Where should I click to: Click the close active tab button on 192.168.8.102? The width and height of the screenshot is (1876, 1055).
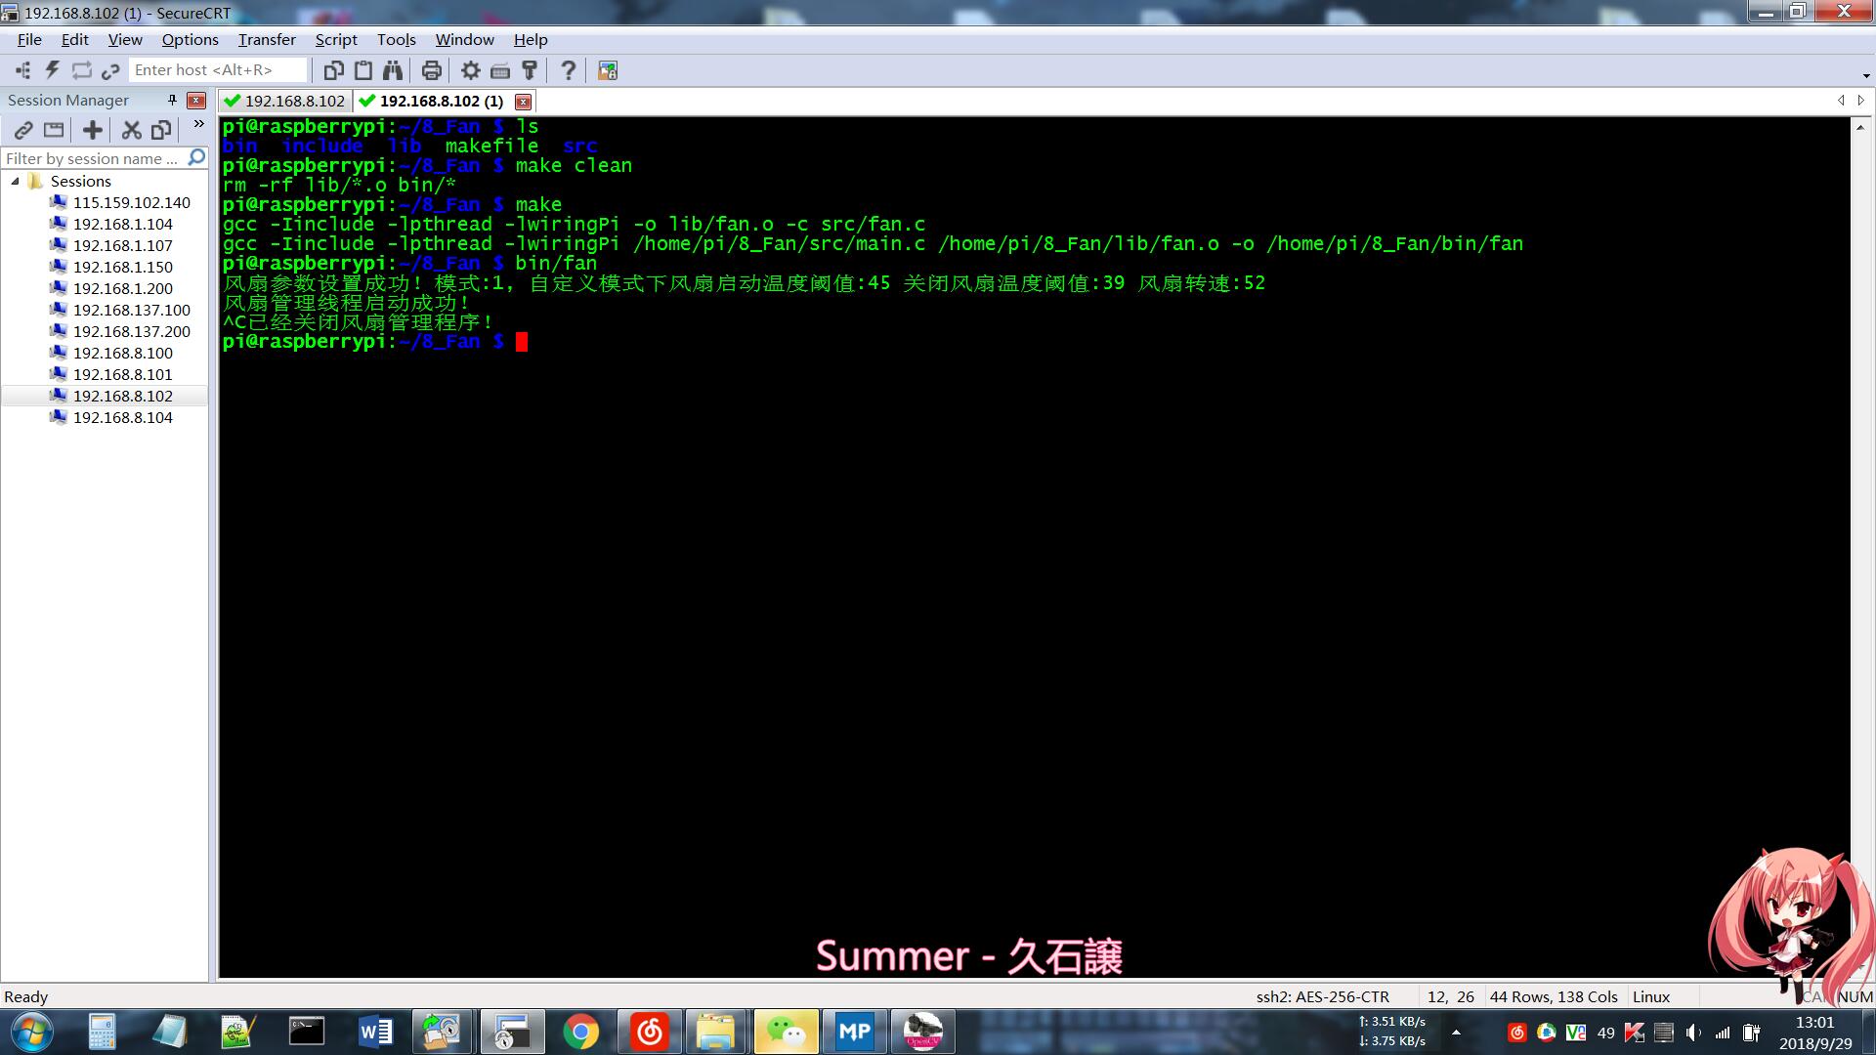click(x=523, y=101)
